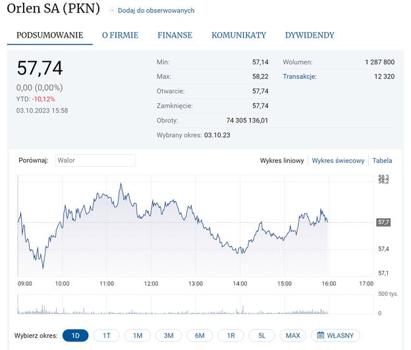
Task: Click the 57,7 price marker on chart axis
Action: (x=383, y=222)
